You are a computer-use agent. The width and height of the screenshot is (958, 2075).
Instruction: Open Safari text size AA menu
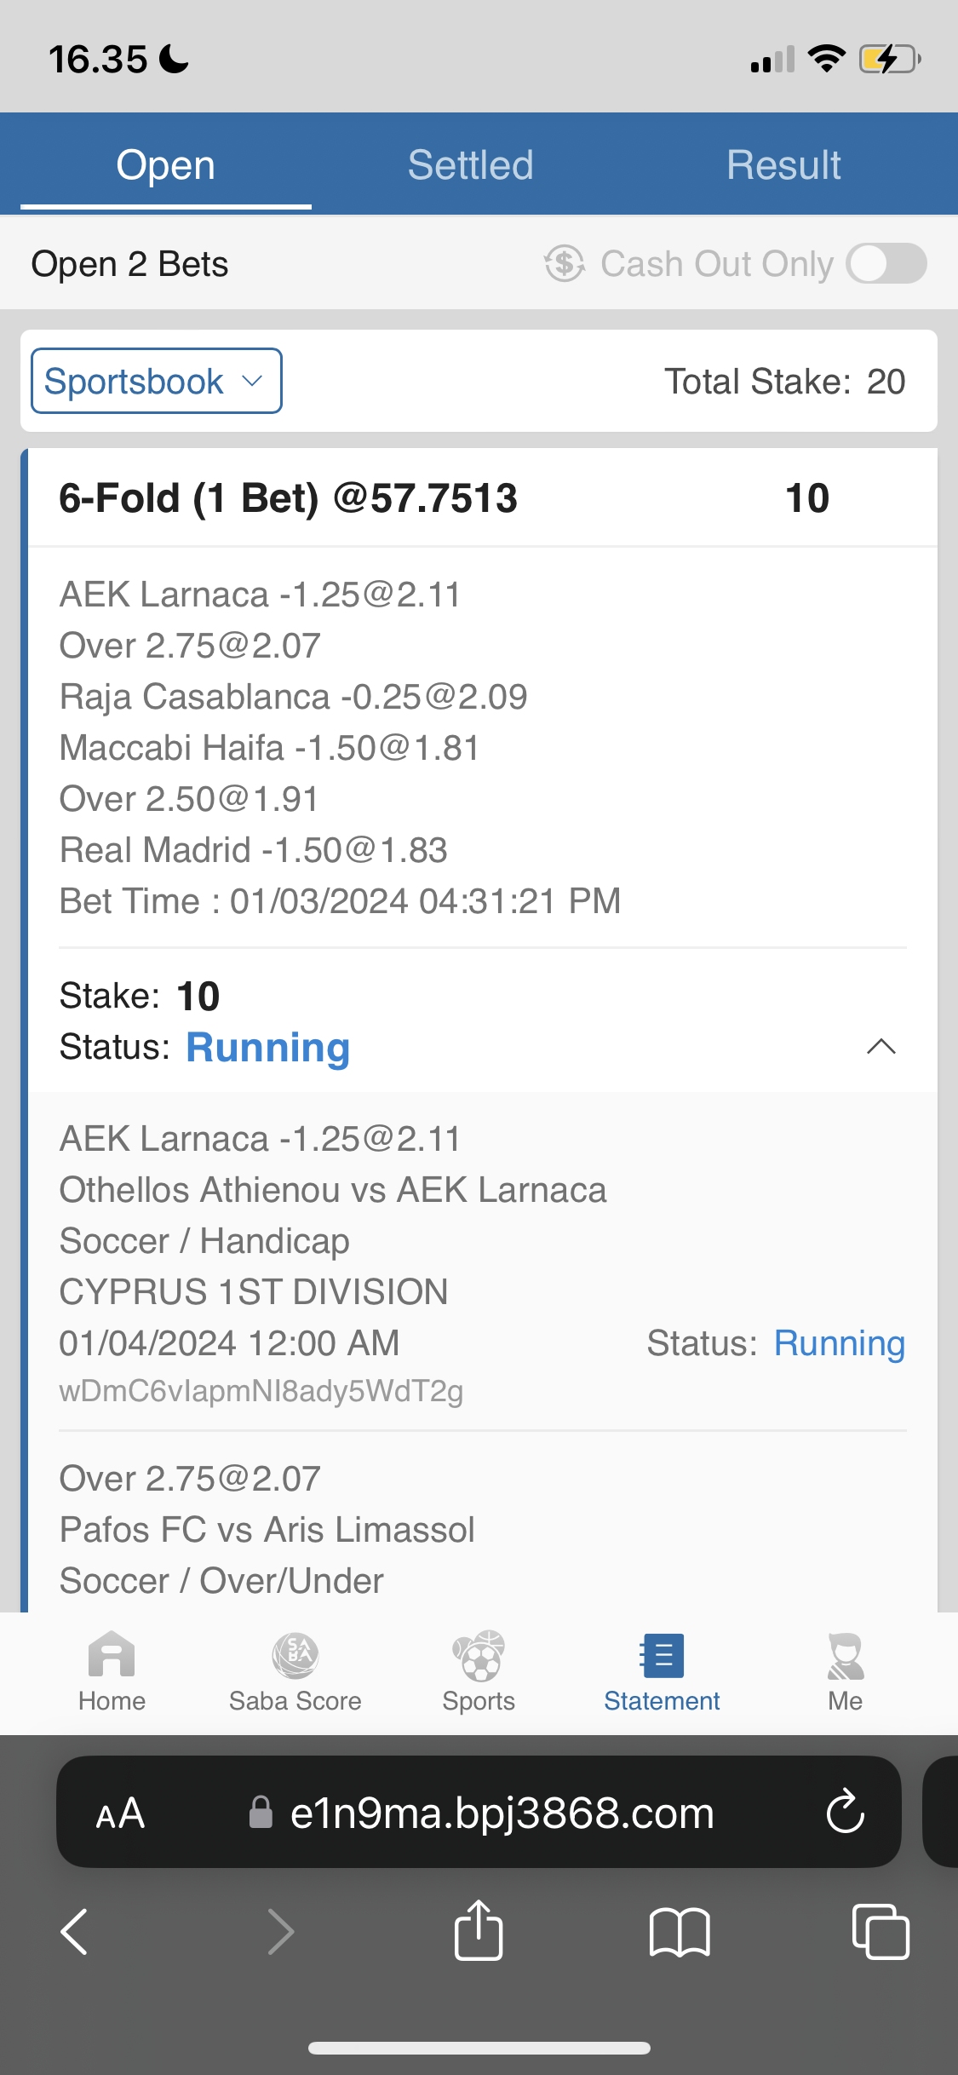click(120, 1813)
